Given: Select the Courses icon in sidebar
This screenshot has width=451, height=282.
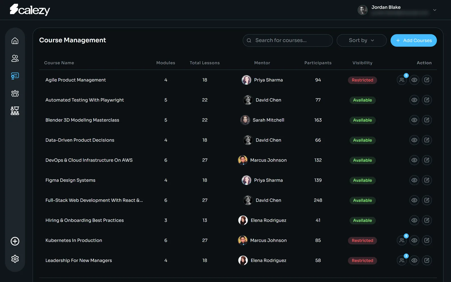Looking at the screenshot, I should point(15,76).
